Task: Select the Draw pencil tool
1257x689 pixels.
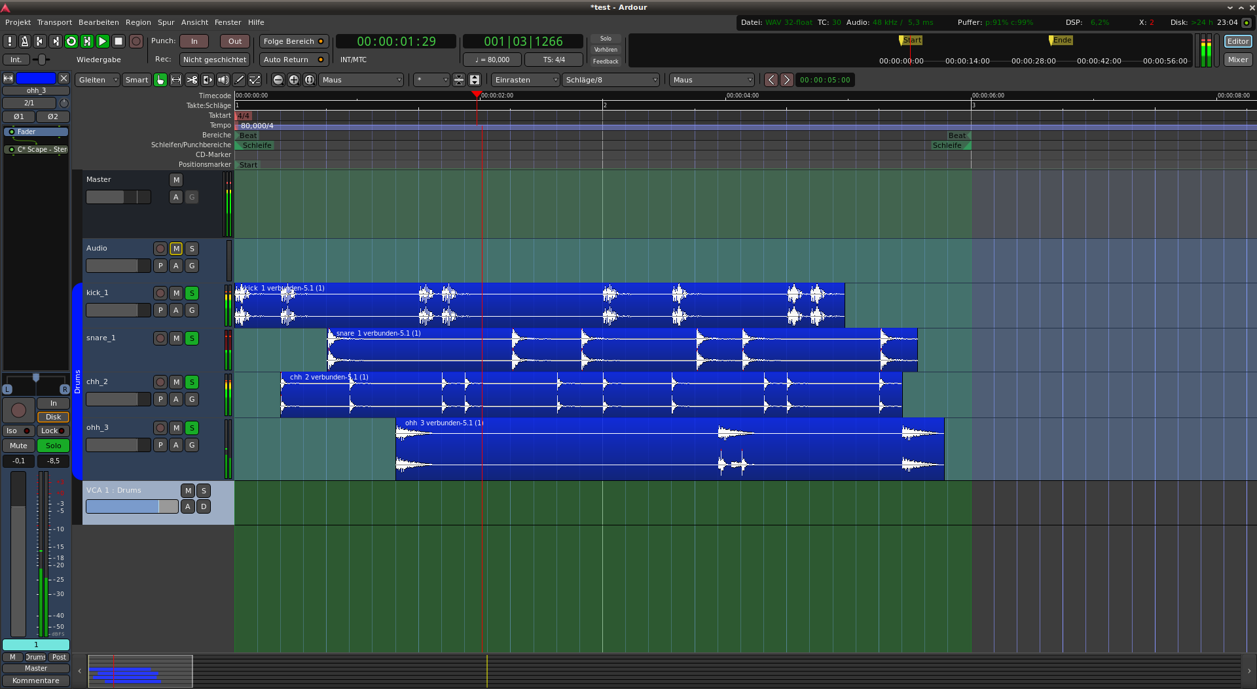Action: click(239, 80)
